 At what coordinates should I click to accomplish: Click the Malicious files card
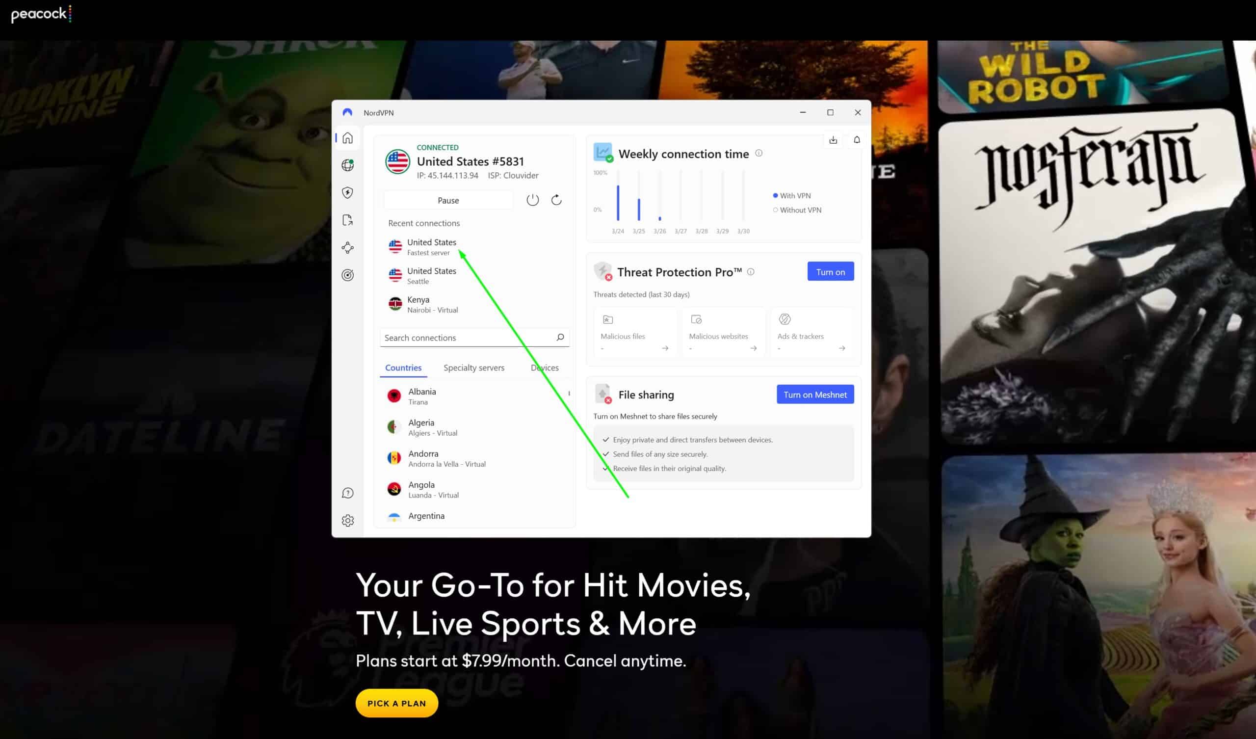[634, 332]
